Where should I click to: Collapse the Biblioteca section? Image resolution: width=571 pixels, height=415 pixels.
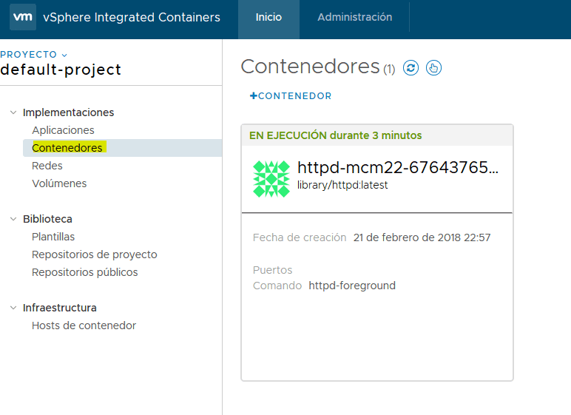[13, 219]
